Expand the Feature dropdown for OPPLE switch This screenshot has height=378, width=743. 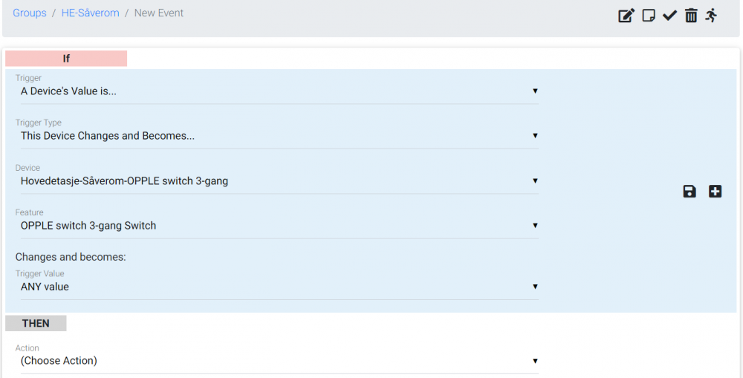click(x=279, y=226)
